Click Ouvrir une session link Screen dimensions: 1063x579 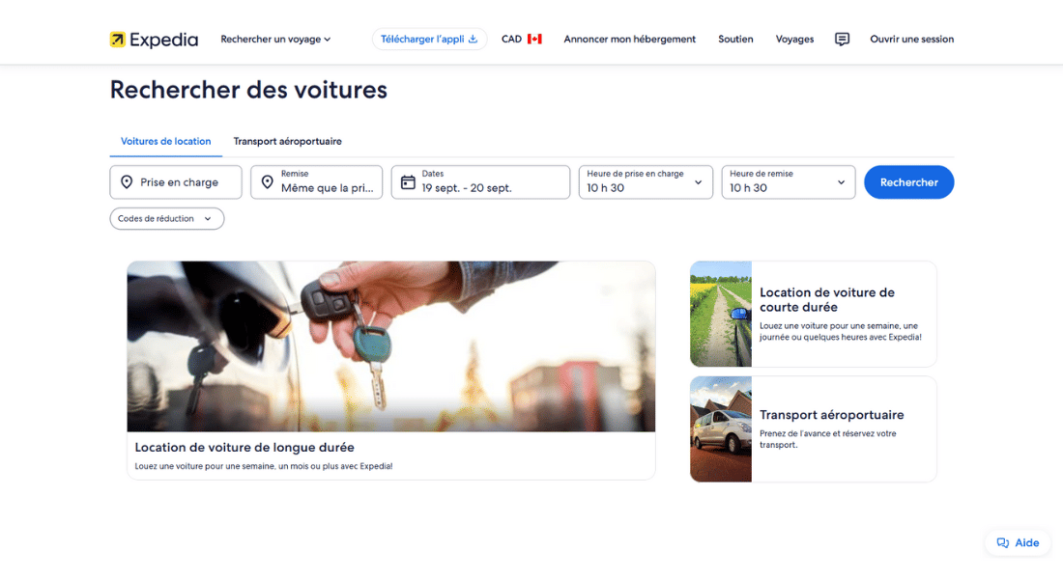(x=911, y=40)
